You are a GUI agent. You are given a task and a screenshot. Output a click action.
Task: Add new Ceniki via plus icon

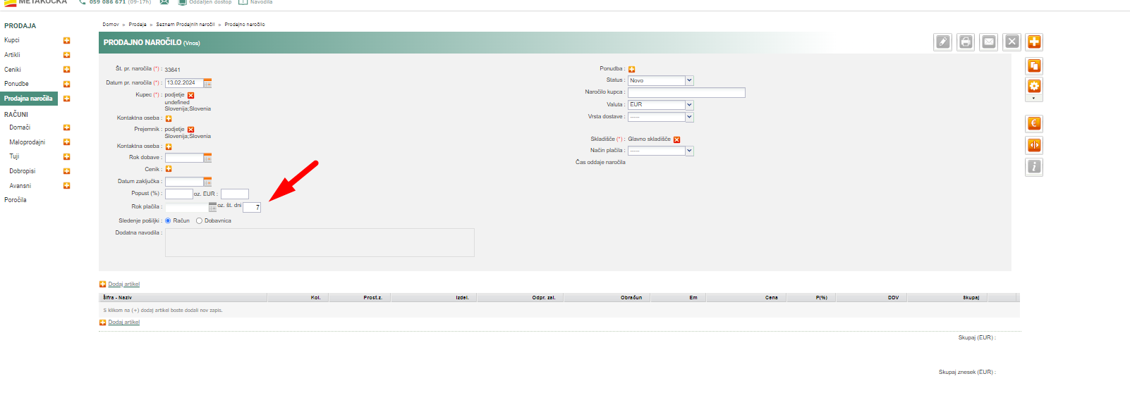pyautogui.click(x=67, y=70)
